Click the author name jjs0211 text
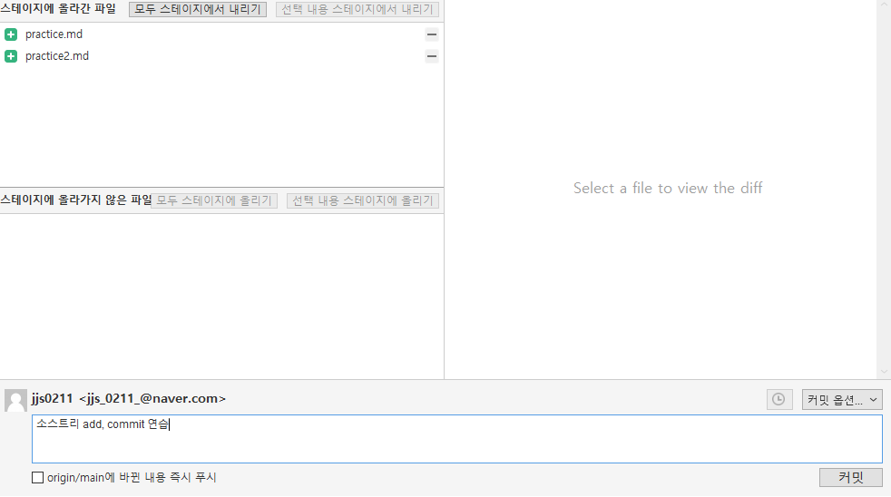Screen dimensions: 891x497 tap(52, 398)
